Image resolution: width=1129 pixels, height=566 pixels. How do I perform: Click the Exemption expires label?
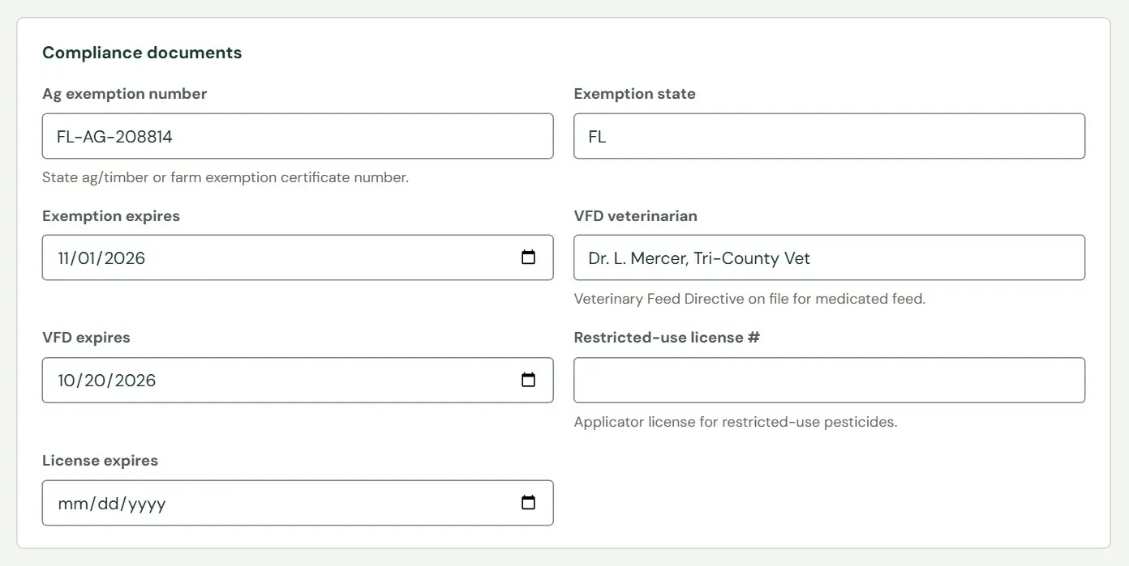click(111, 216)
